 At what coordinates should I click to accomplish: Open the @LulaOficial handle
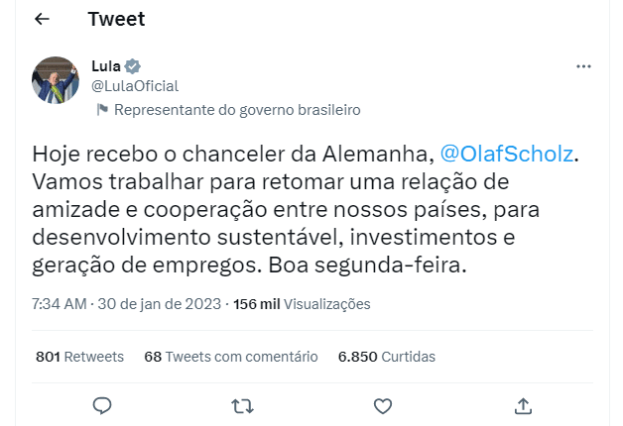pos(135,86)
